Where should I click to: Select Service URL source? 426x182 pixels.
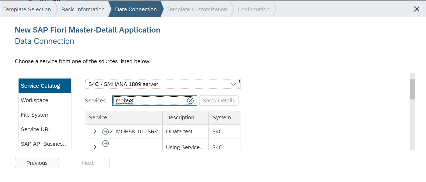tap(45, 129)
